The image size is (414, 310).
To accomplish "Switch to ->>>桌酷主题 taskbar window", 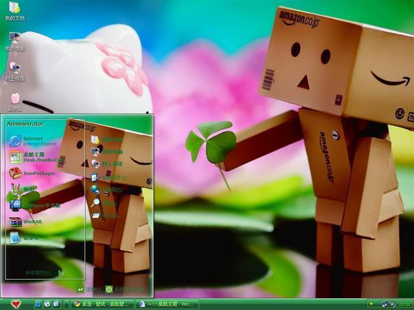I will (168, 304).
